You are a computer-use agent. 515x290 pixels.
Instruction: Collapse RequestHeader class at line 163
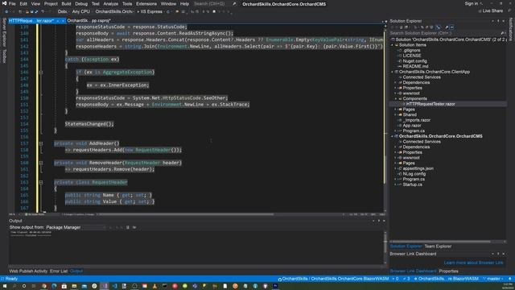tap(41, 182)
